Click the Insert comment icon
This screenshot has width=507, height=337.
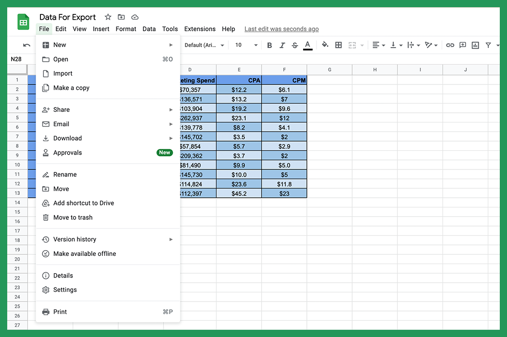(462, 45)
